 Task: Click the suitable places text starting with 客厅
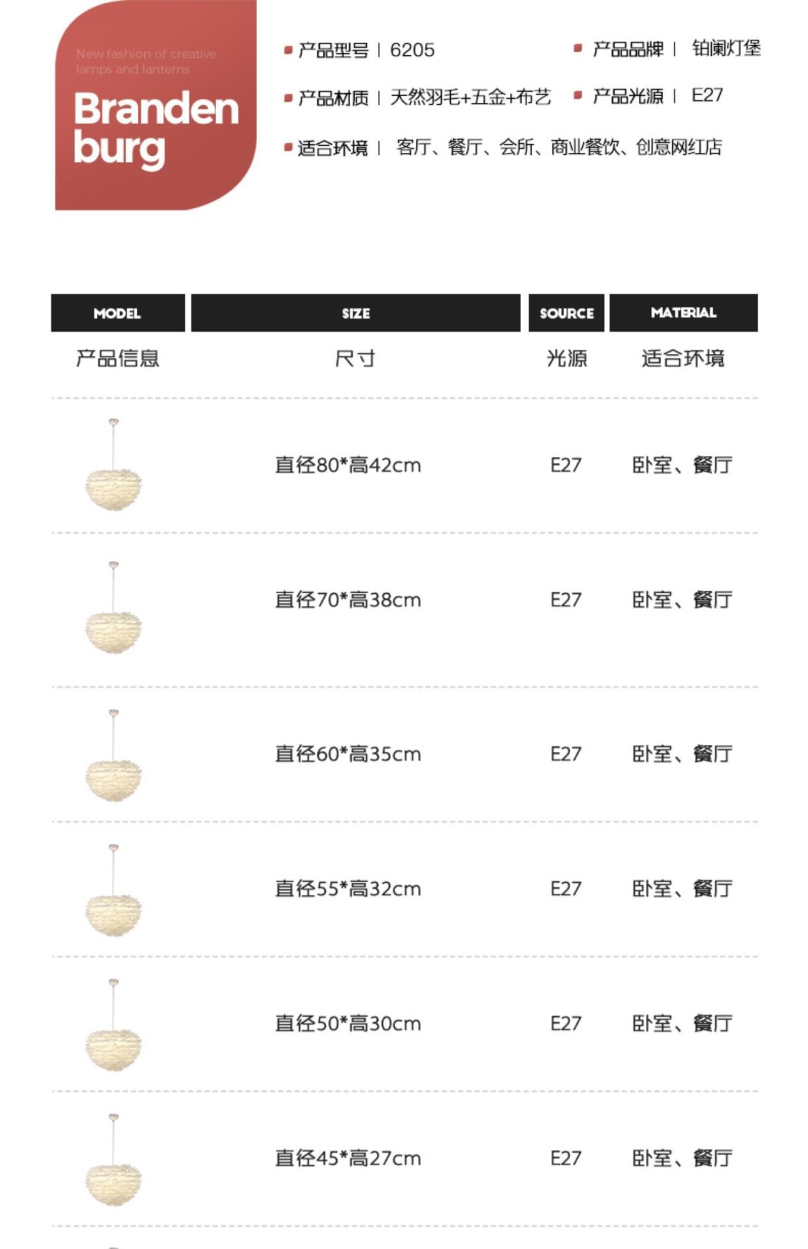pyautogui.click(x=559, y=148)
